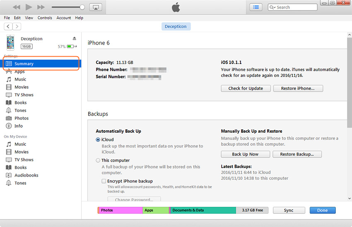Select This computer backup option
This screenshot has width=352, height=227.
pyautogui.click(x=98, y=160)
